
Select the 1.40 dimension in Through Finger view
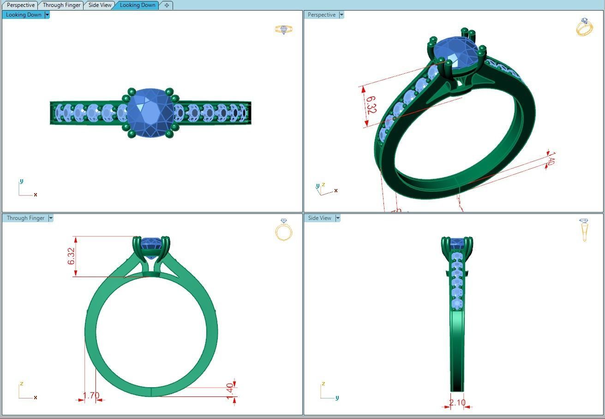point(230,391)
